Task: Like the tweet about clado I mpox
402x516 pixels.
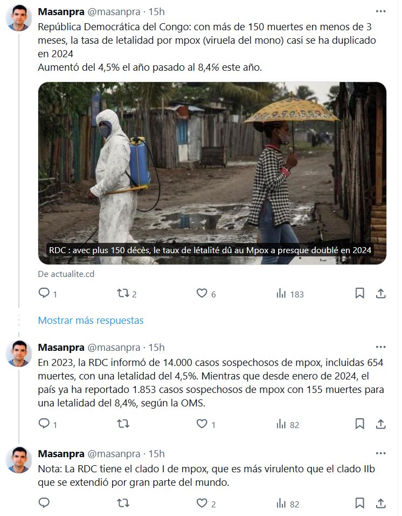Action: click(202, 504)
